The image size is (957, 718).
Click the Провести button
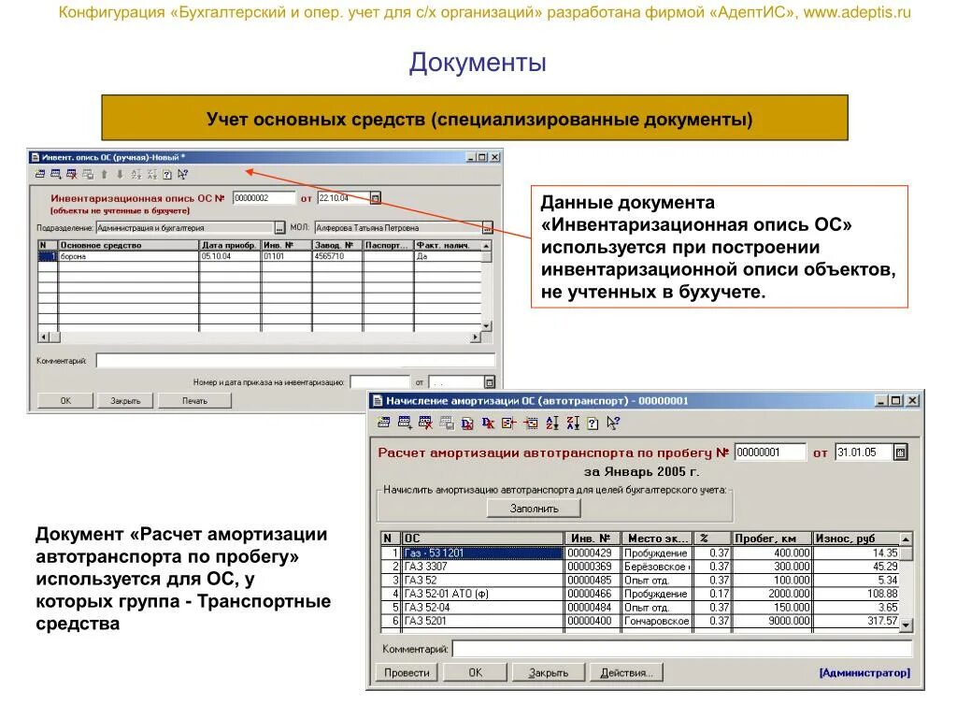407,671
